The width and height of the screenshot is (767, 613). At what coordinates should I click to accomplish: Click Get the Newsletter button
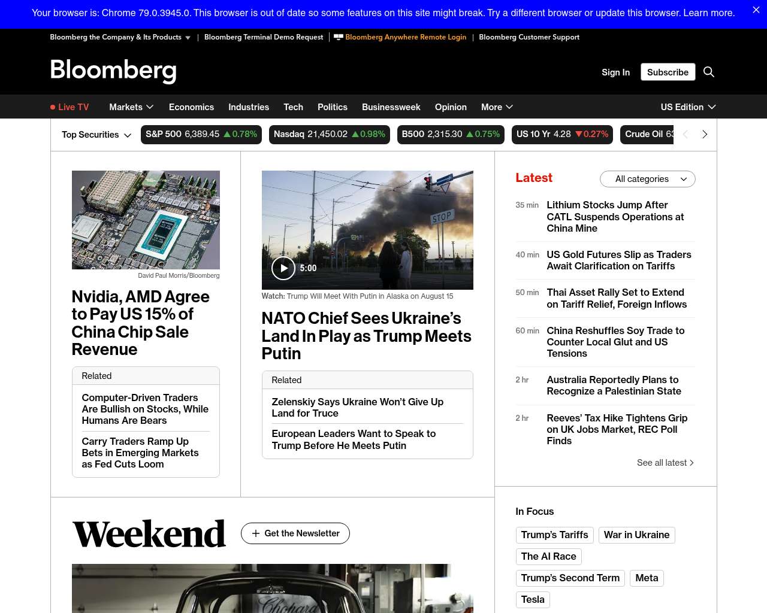point(295,533)
